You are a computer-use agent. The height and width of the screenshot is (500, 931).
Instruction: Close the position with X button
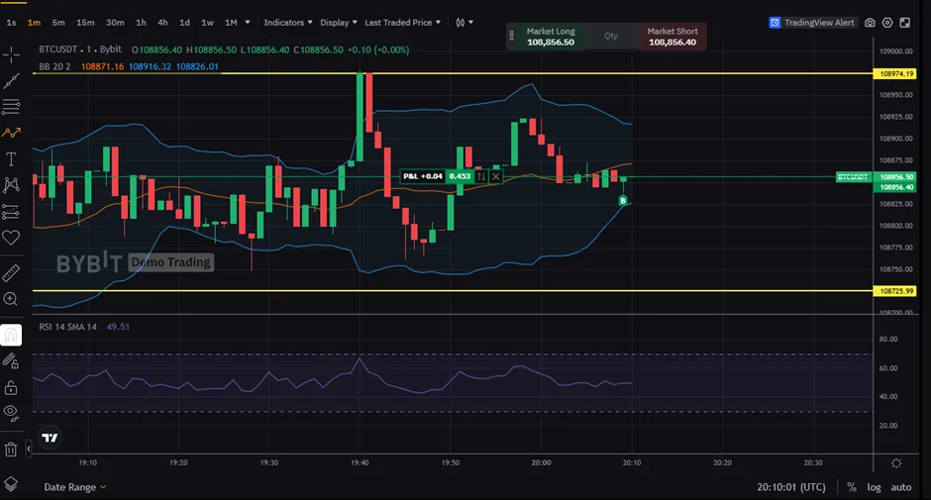click(496, 176)
